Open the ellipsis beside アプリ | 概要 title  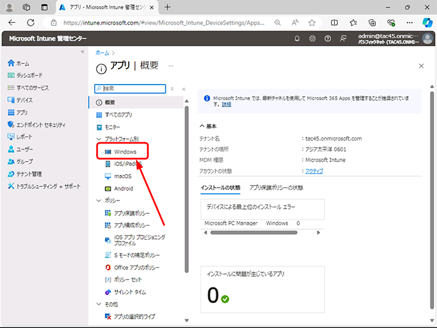point(171,66)
